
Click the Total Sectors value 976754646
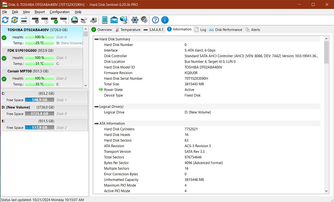tap(193, 157)
